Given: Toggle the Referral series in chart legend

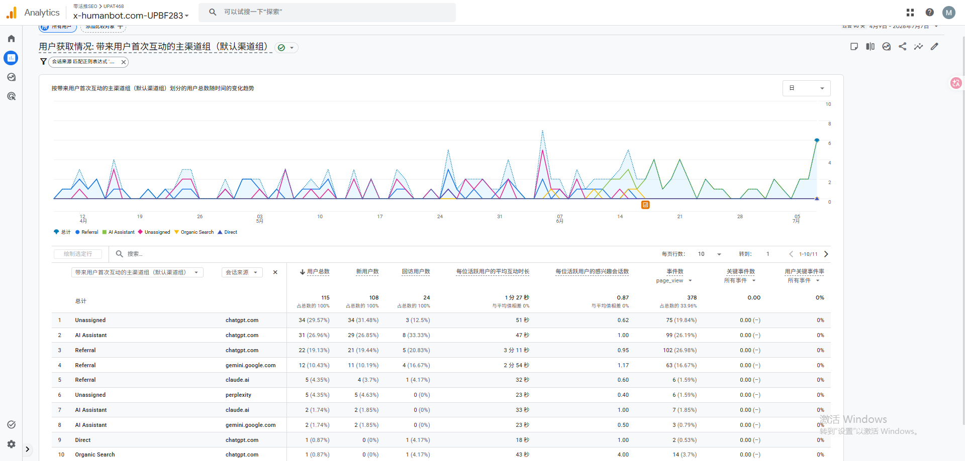Looking at the screenshot, I should [86, 232].
